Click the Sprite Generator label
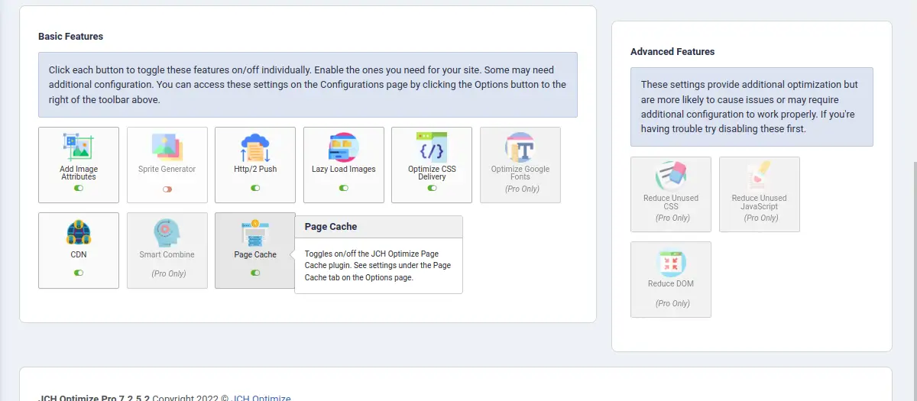The width and height of the screenshot is (917, 401). pyautogui.click(x=167, y=169)
